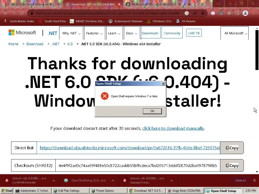Open the South Hard Pole bookmark
Viewport: 259px width, 194px height.
tap(52, 21)
